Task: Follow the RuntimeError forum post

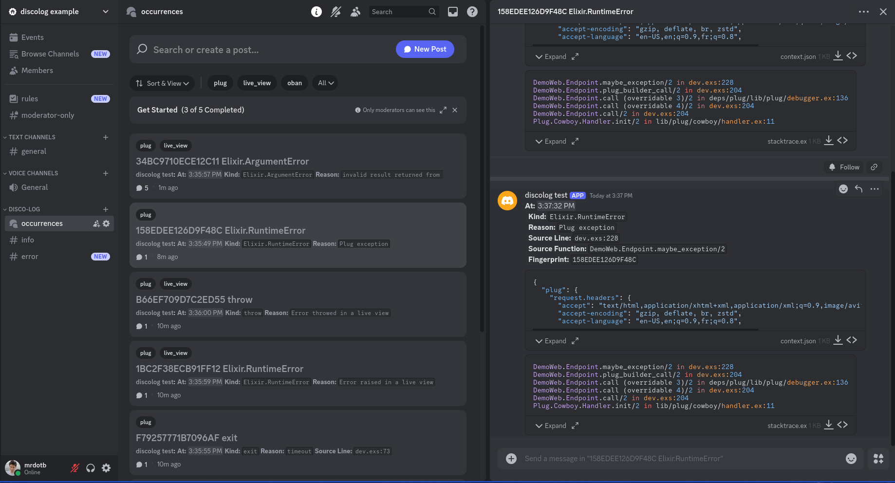Action: [844, 167]
